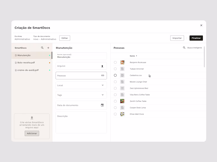This screenshot has height=162, width=217.
Task: Click the green status dot beside Manutenção
Action: 49,55
